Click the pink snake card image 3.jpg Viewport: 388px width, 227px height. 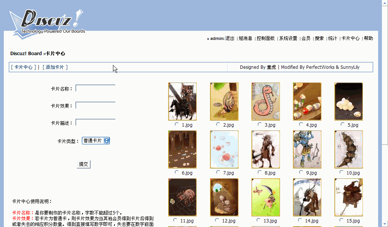pyautogui.click(x=266, y=102)
